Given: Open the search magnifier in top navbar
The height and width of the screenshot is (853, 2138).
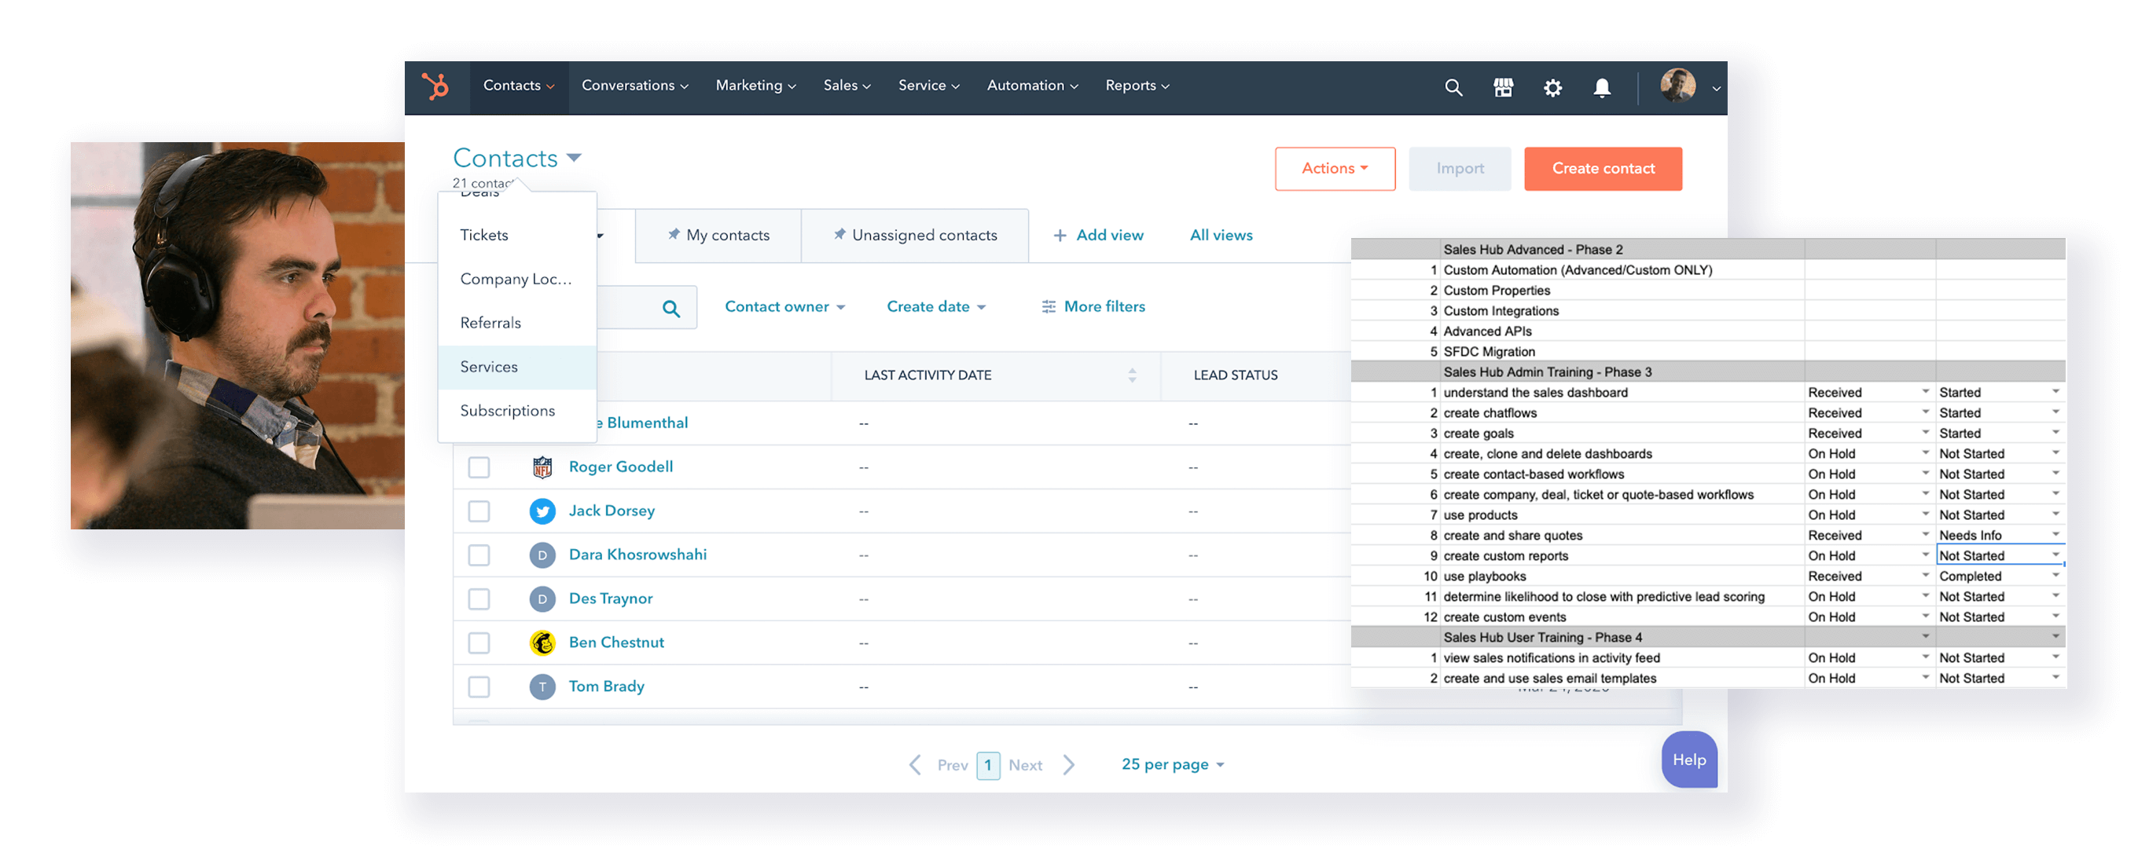Looking at the screenshot, I should click(1453, 87).
